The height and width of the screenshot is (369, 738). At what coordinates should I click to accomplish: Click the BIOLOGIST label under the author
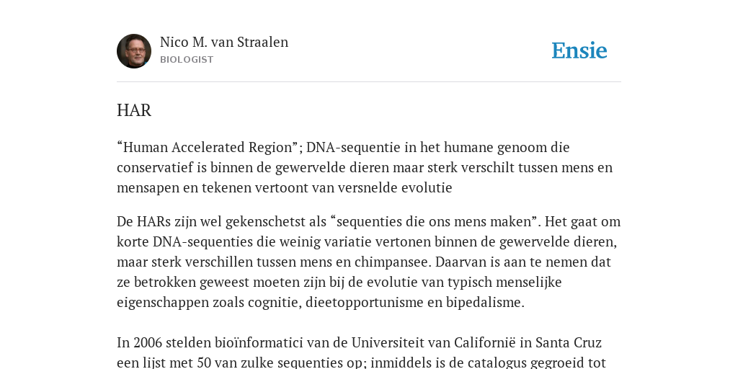(187, 60)
